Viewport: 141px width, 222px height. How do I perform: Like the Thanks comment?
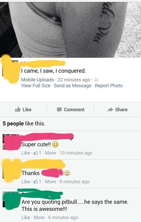26,181
